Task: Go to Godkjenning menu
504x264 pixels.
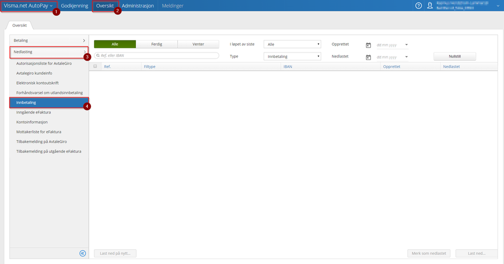Action: pyautogui.click(x=75, y=6)
